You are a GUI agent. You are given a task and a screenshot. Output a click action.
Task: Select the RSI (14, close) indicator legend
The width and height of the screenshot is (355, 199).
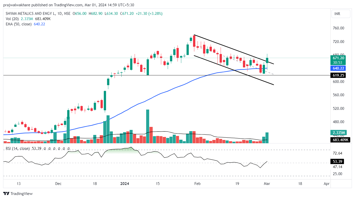tap(17, 148)
